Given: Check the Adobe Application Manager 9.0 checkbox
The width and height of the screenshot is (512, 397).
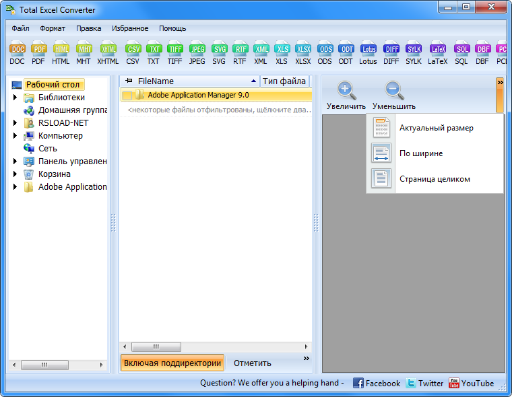Looking at the screenshot, I should point(127,96).
